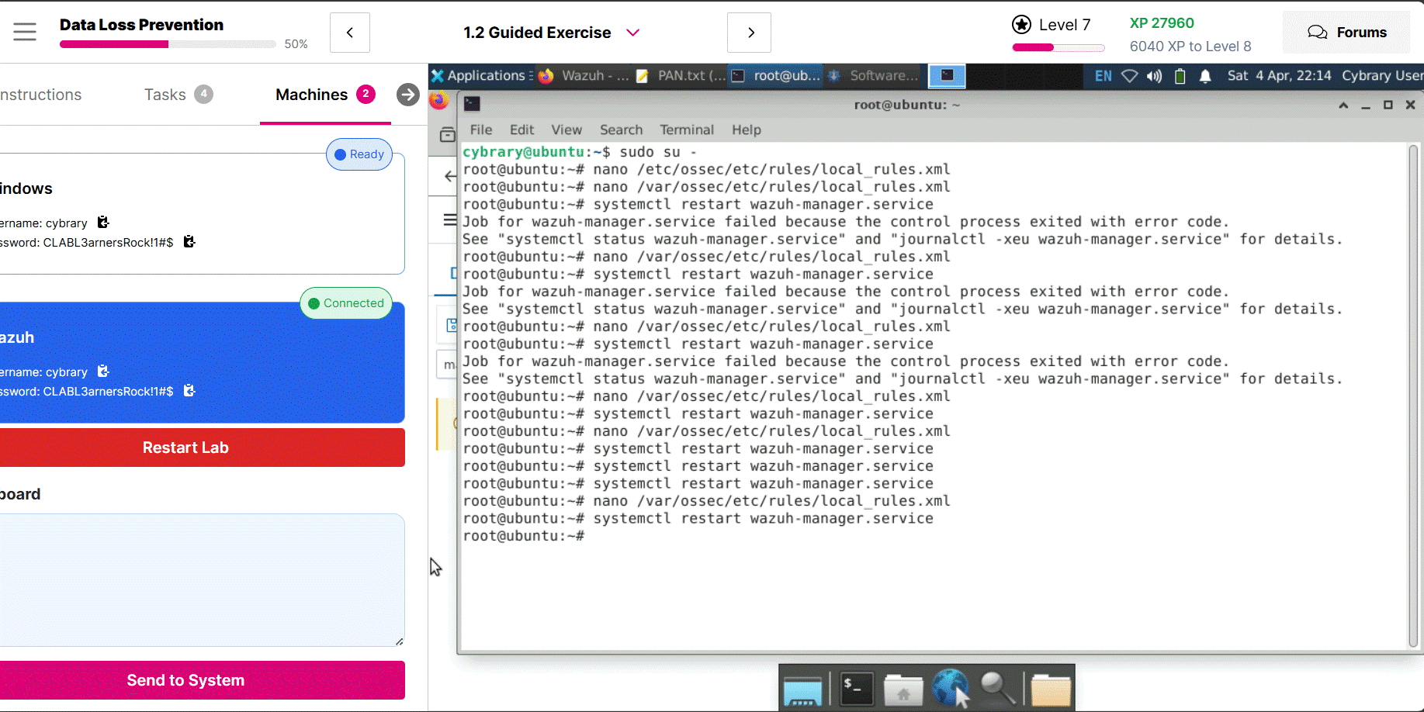
Task: Open the volume control in system tray
Action: pyautogui.click(x=1155, y=76)
